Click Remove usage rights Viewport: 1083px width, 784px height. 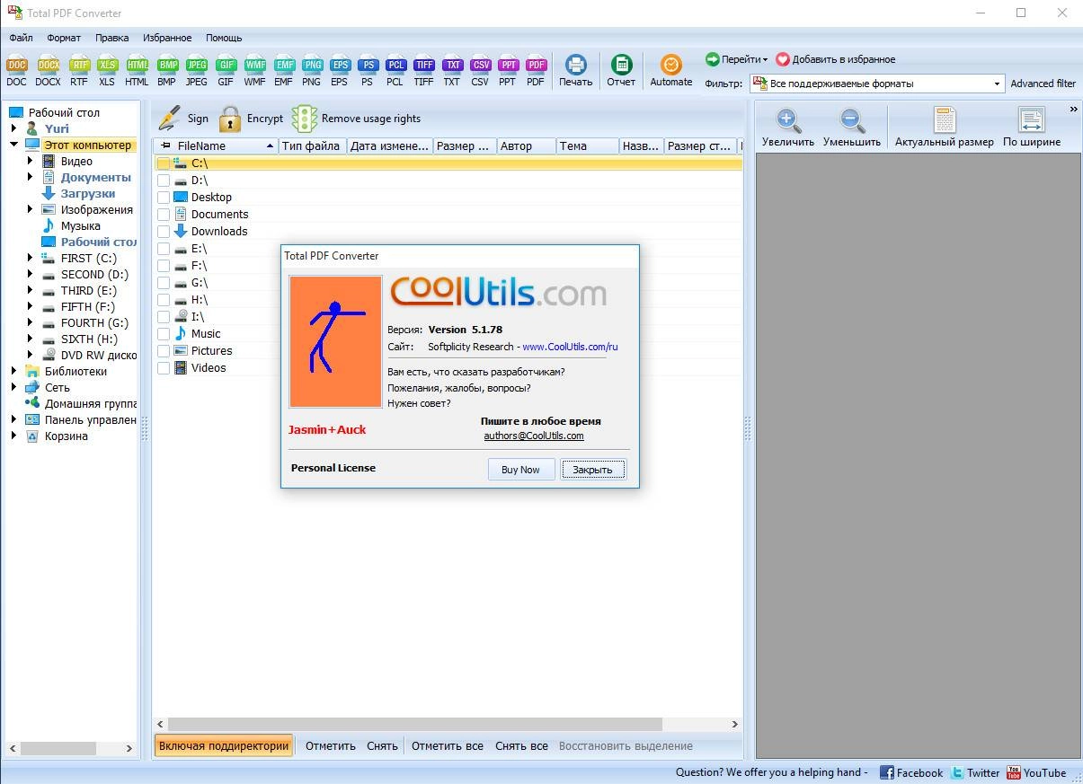356,119
